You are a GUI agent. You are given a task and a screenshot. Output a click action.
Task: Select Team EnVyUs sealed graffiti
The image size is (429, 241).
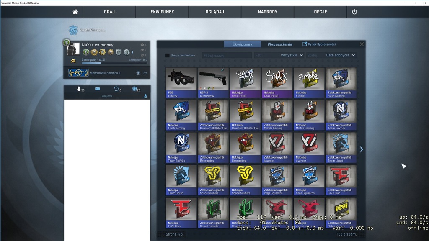click(341, 115)
